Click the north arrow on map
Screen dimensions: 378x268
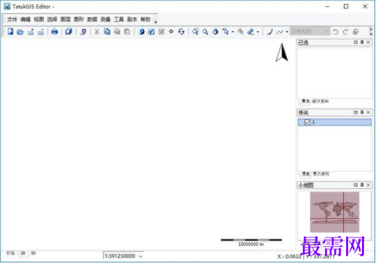[x=282, y=52]
